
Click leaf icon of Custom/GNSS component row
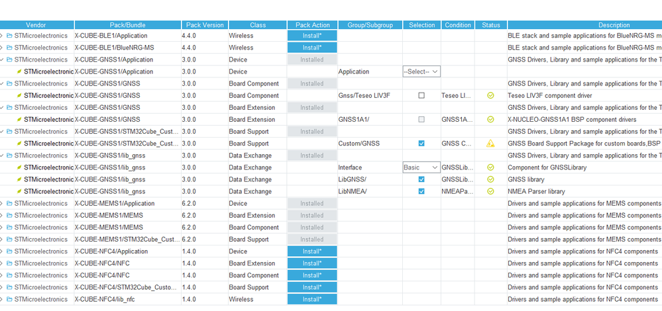(19, 144)
